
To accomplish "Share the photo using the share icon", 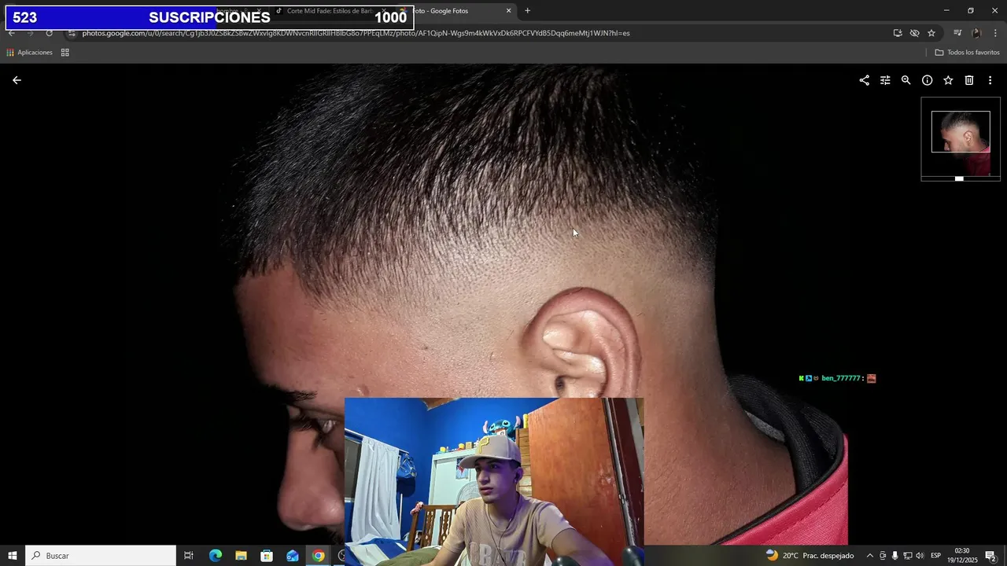I will (864, 80).
